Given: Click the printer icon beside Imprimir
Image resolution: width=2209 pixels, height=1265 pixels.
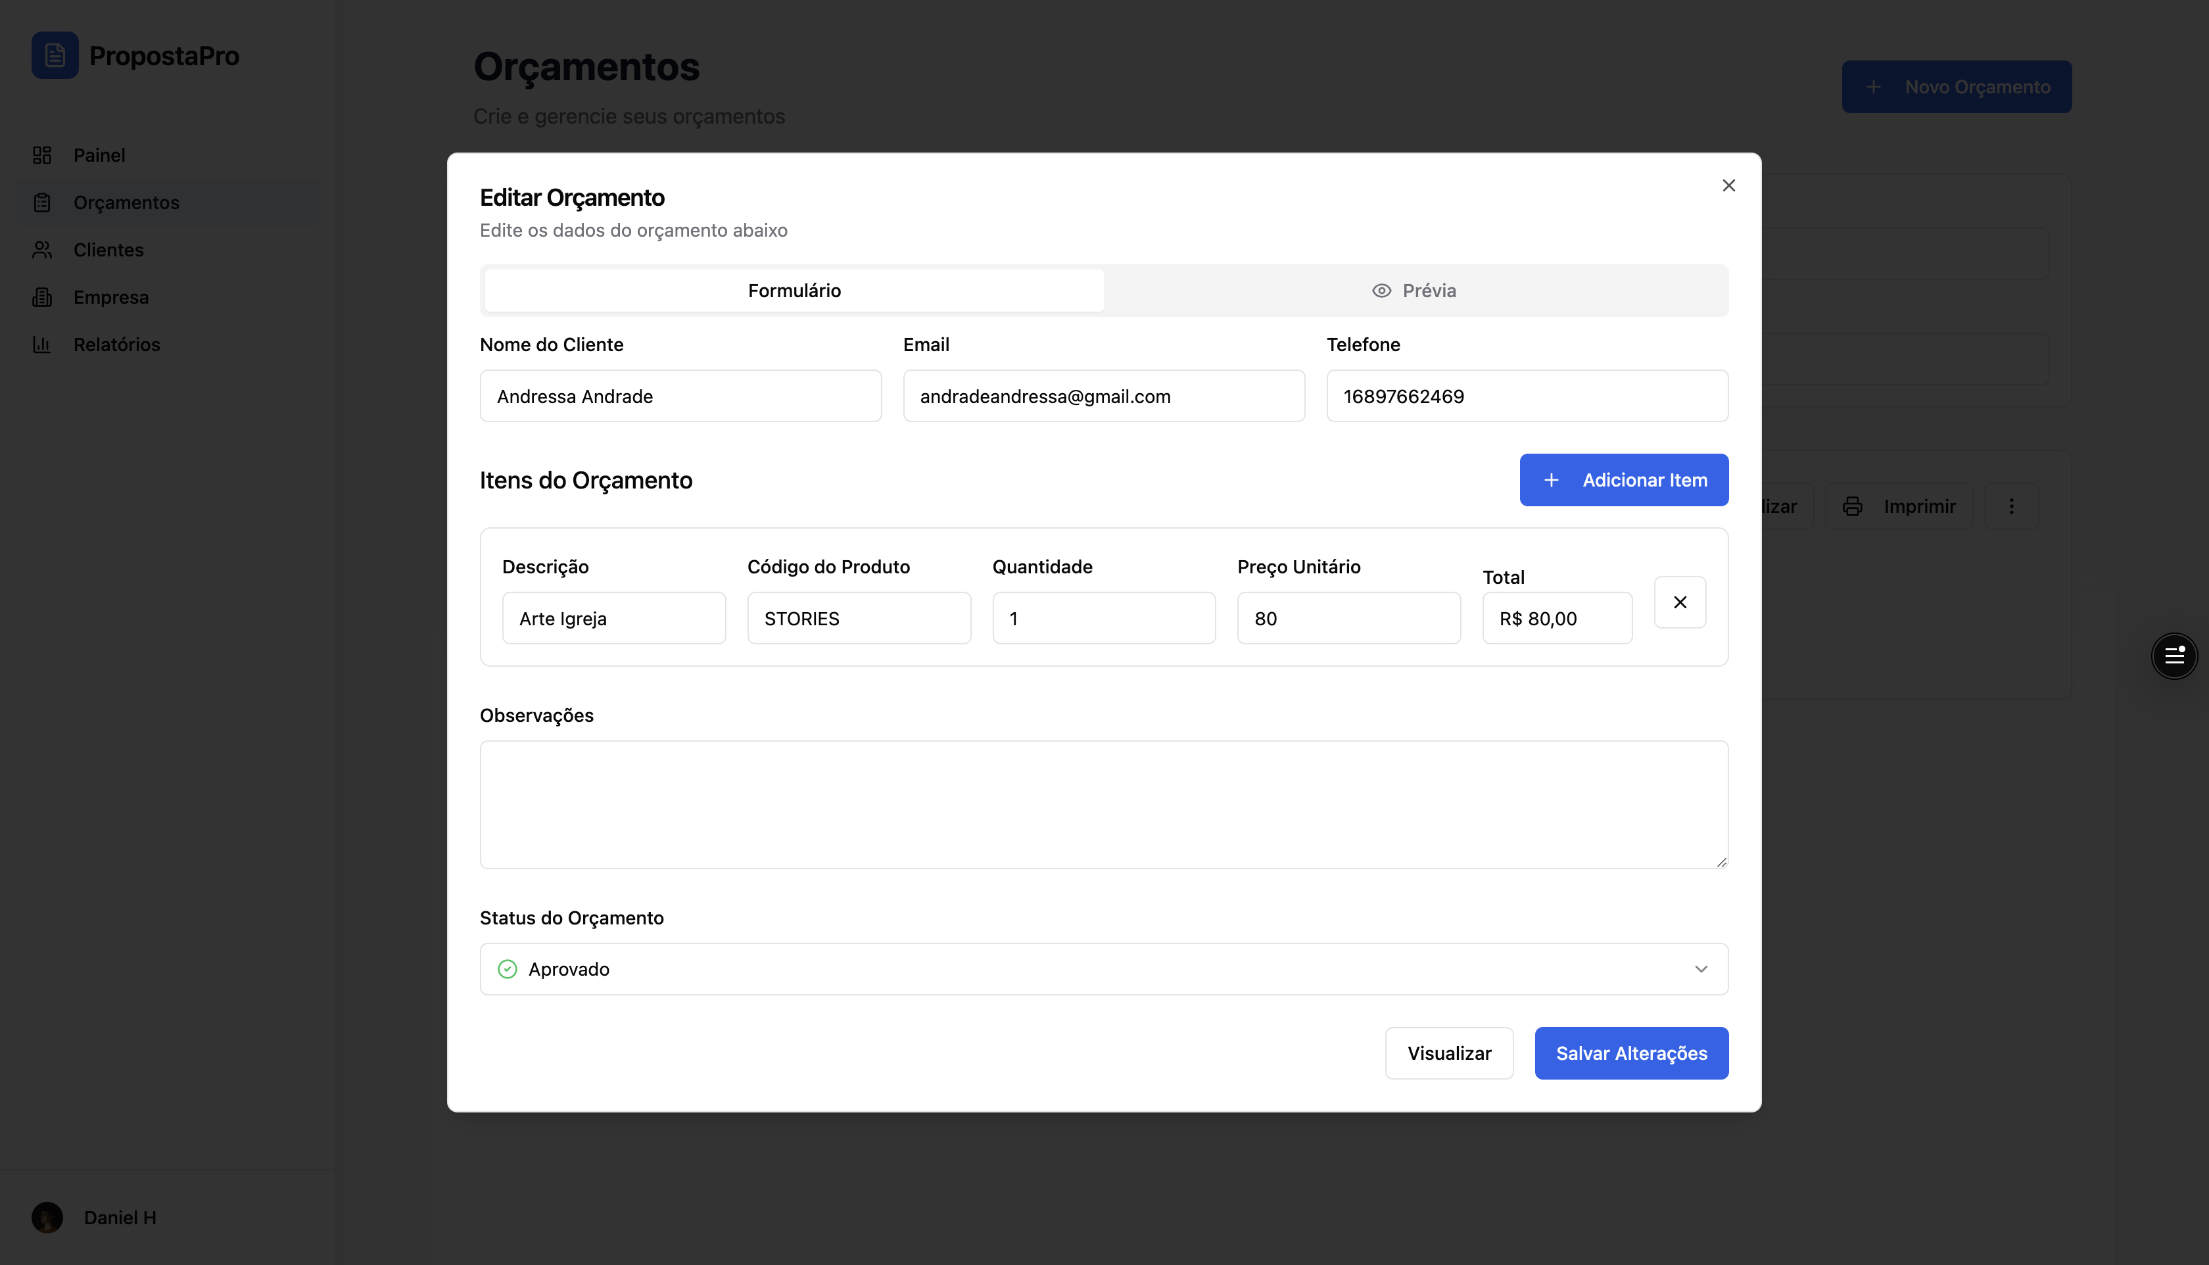Looking at the screenshot, I should point(1852,506).
